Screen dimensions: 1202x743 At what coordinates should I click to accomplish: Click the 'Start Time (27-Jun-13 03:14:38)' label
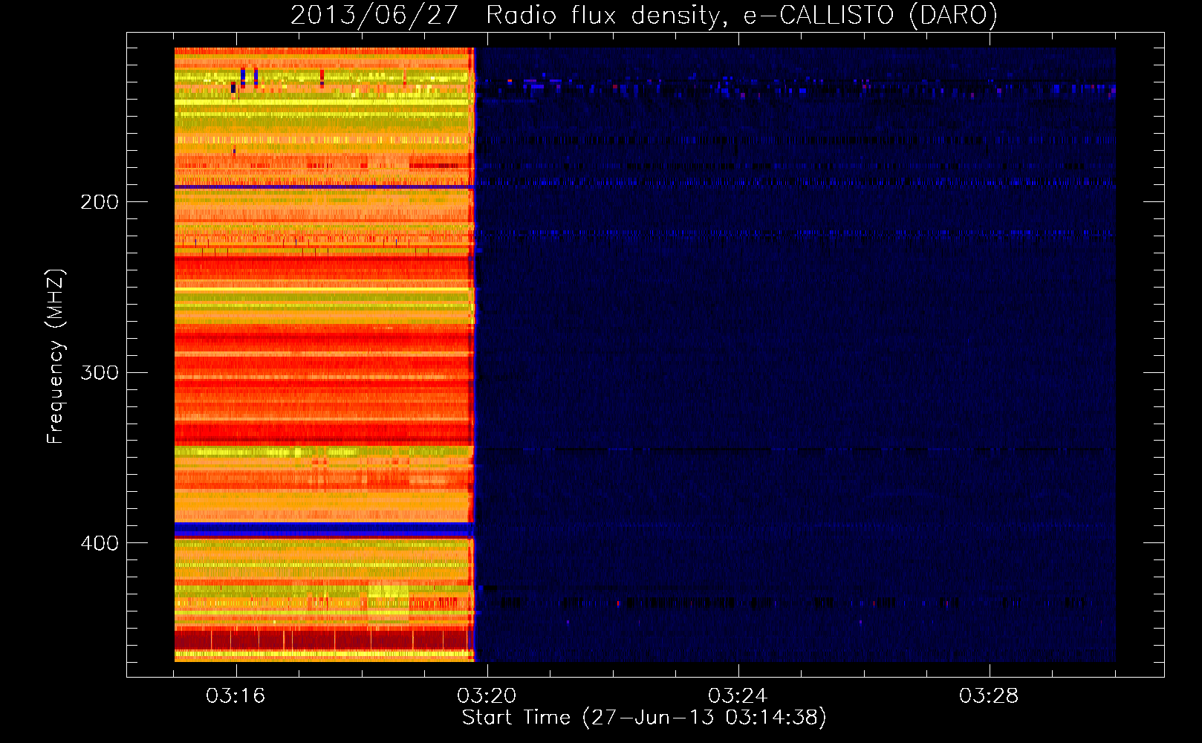click(644, 718)
